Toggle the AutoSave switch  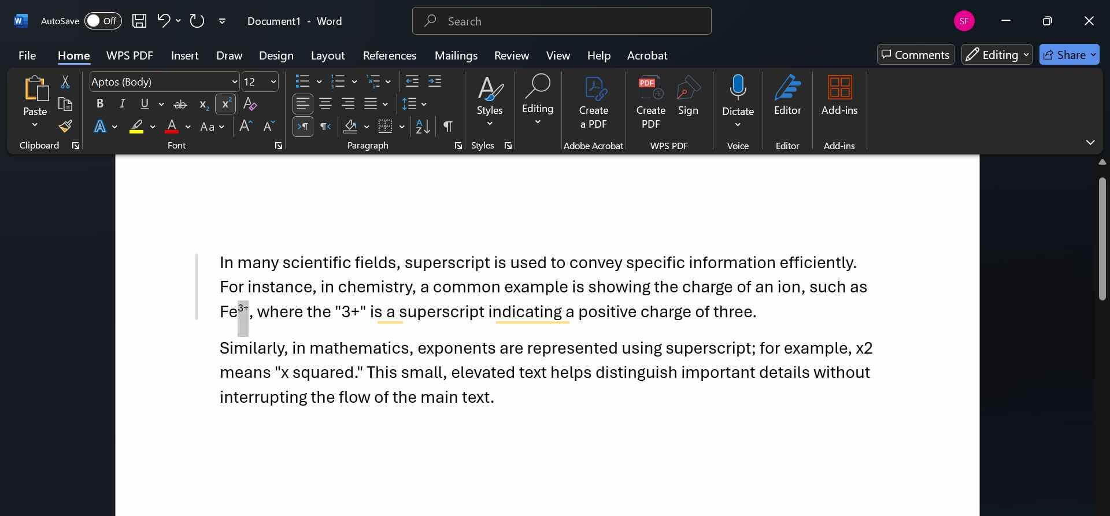coord(102,21)
